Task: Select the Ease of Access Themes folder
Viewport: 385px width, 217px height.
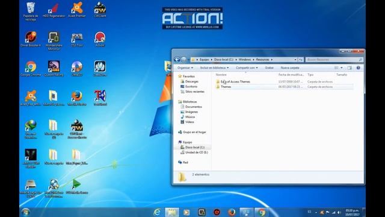Action: coord(285,81)
